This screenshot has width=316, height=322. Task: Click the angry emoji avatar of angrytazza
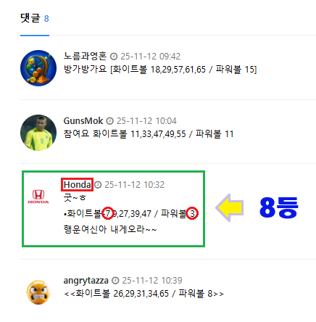pos(38,292)
